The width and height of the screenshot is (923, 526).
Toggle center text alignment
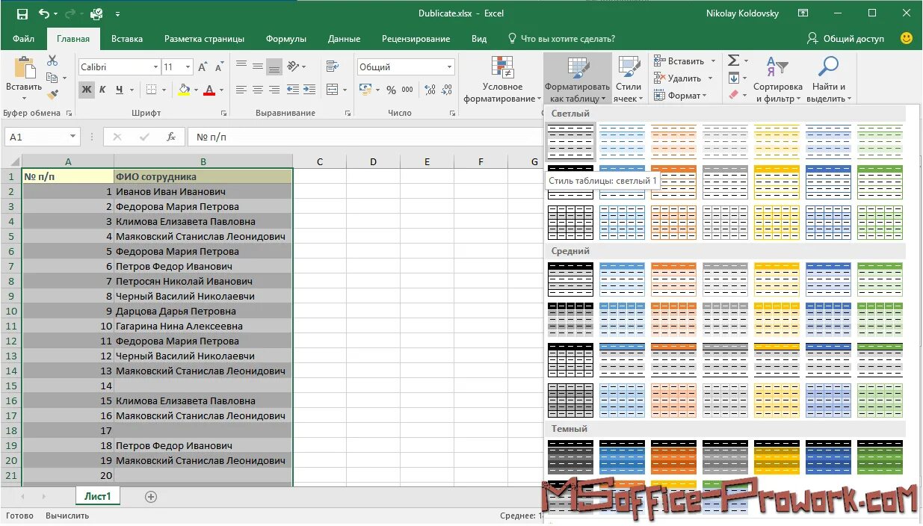[x=257, y=89]
